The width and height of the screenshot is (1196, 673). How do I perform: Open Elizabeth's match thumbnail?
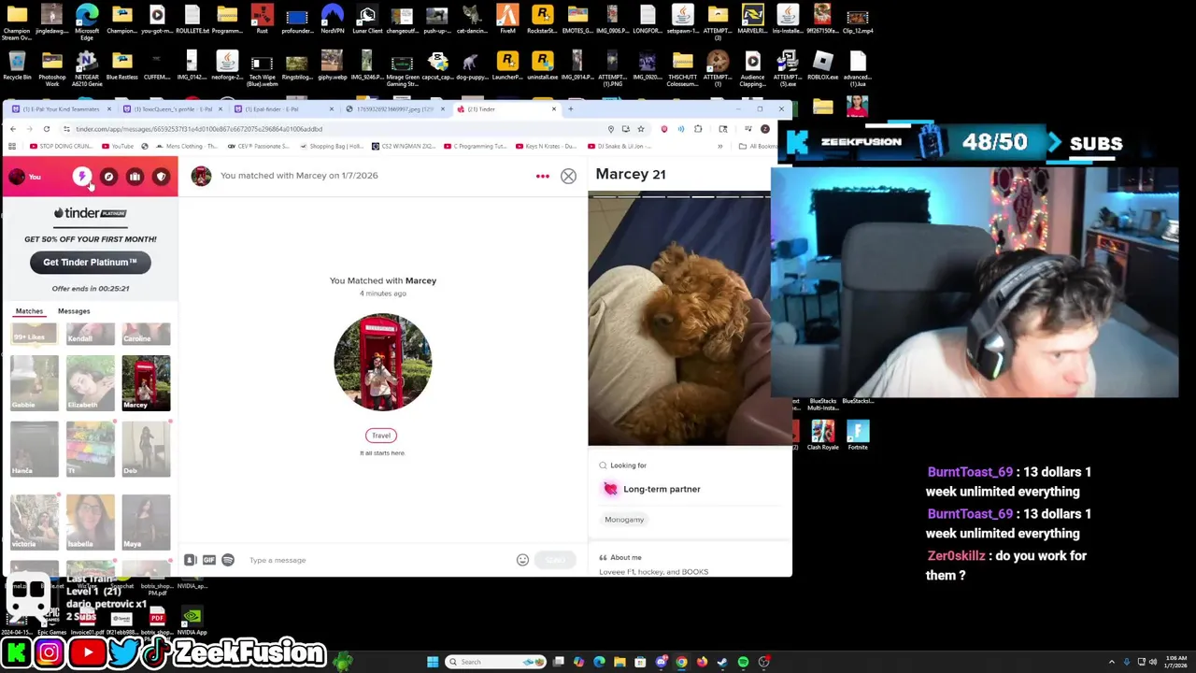click(90, 382)
